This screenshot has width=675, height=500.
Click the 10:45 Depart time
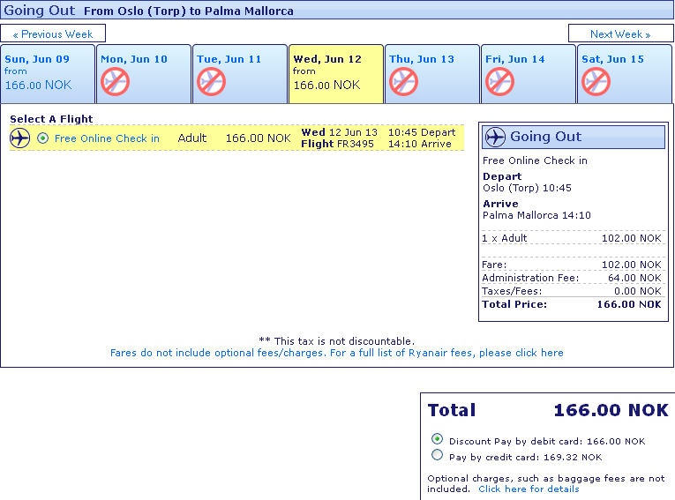click(x=422, y=132)
